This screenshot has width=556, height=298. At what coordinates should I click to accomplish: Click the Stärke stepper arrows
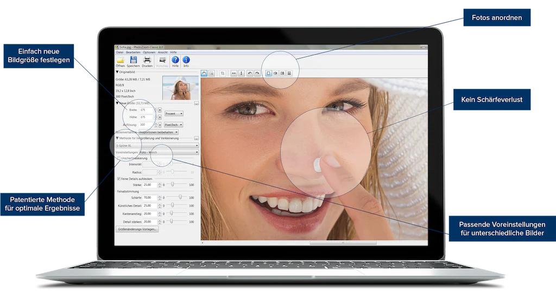pyautogui.click(x=160, y=185)
